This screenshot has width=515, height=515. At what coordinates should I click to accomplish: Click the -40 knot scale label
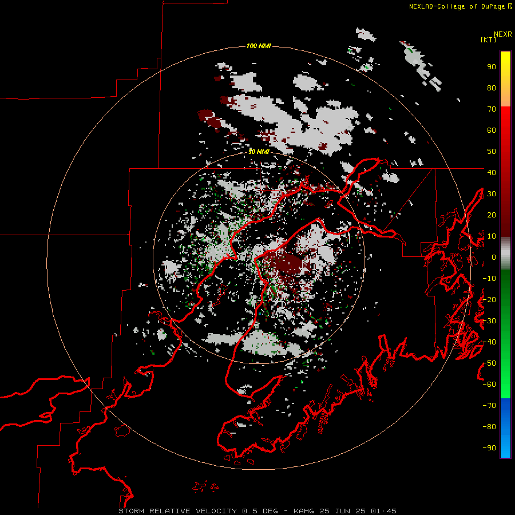(x=489, y=342)
